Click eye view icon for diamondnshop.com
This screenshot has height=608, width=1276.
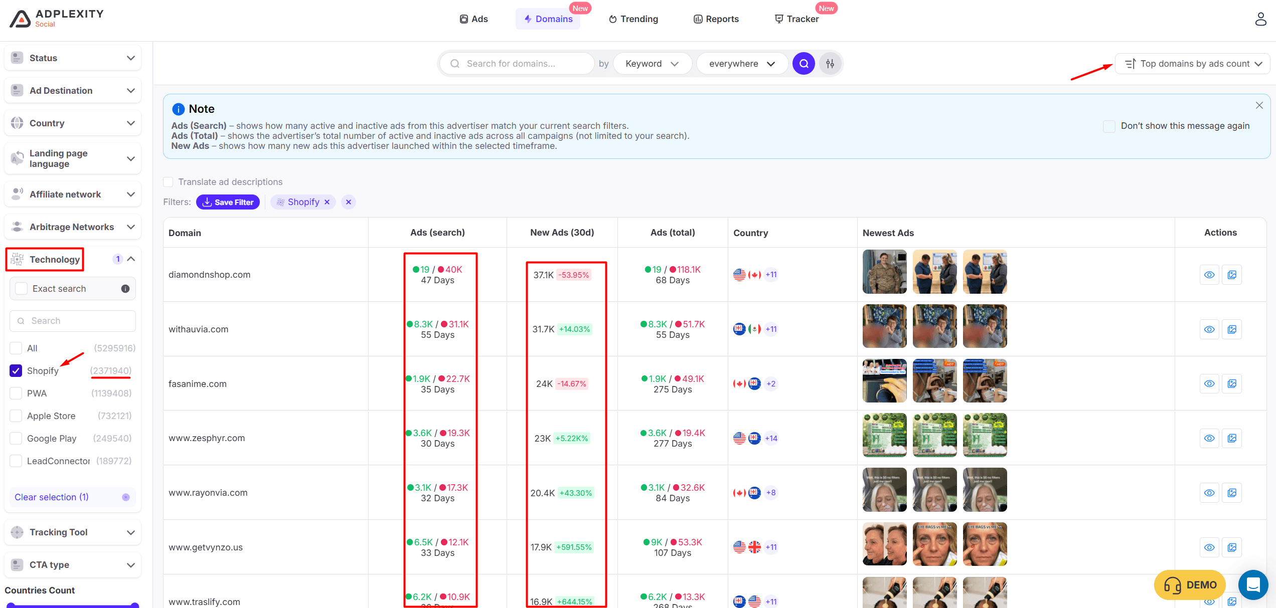point(1209,275)
